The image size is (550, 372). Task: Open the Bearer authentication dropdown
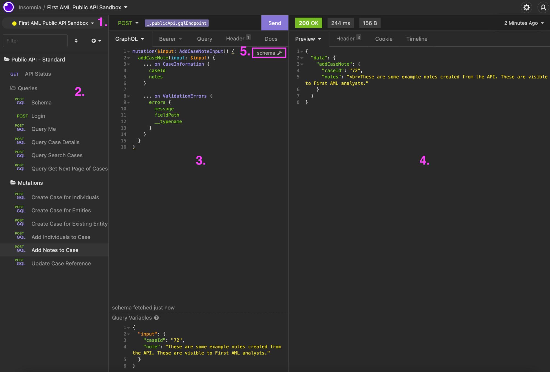click(x=170, y=39)
